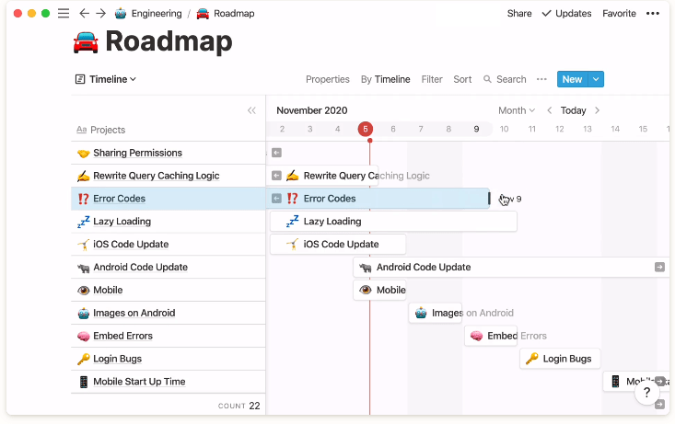Image resolution: width=675 pixels, height=424 pixels.
Task: Jump to Sharing Permissions bar using arrow
Action: click(276, 153)
